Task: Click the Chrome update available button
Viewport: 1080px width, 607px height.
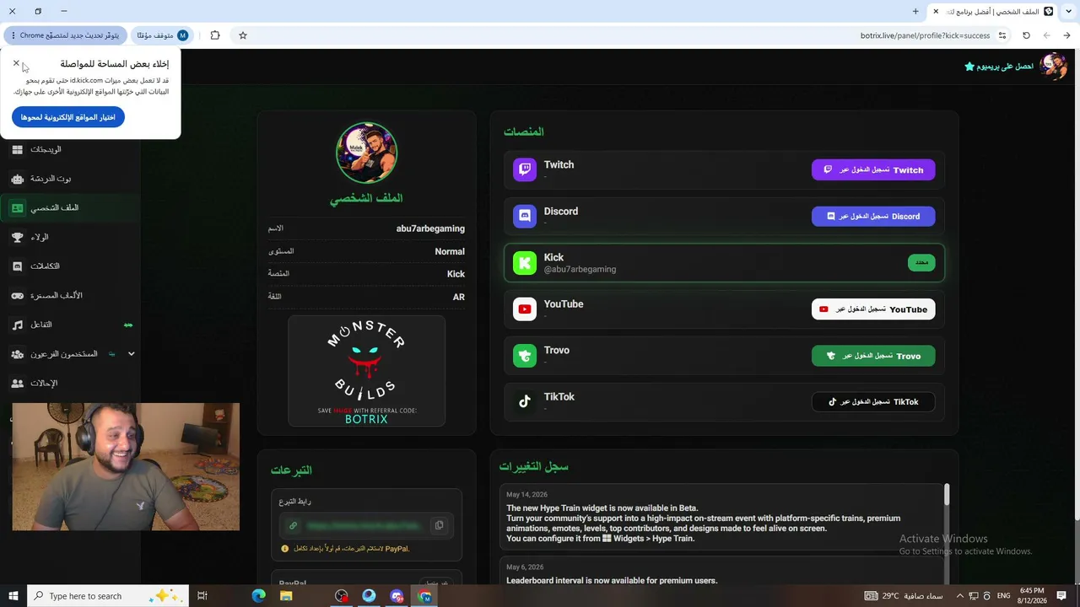Action: click(x=66, y=35)
